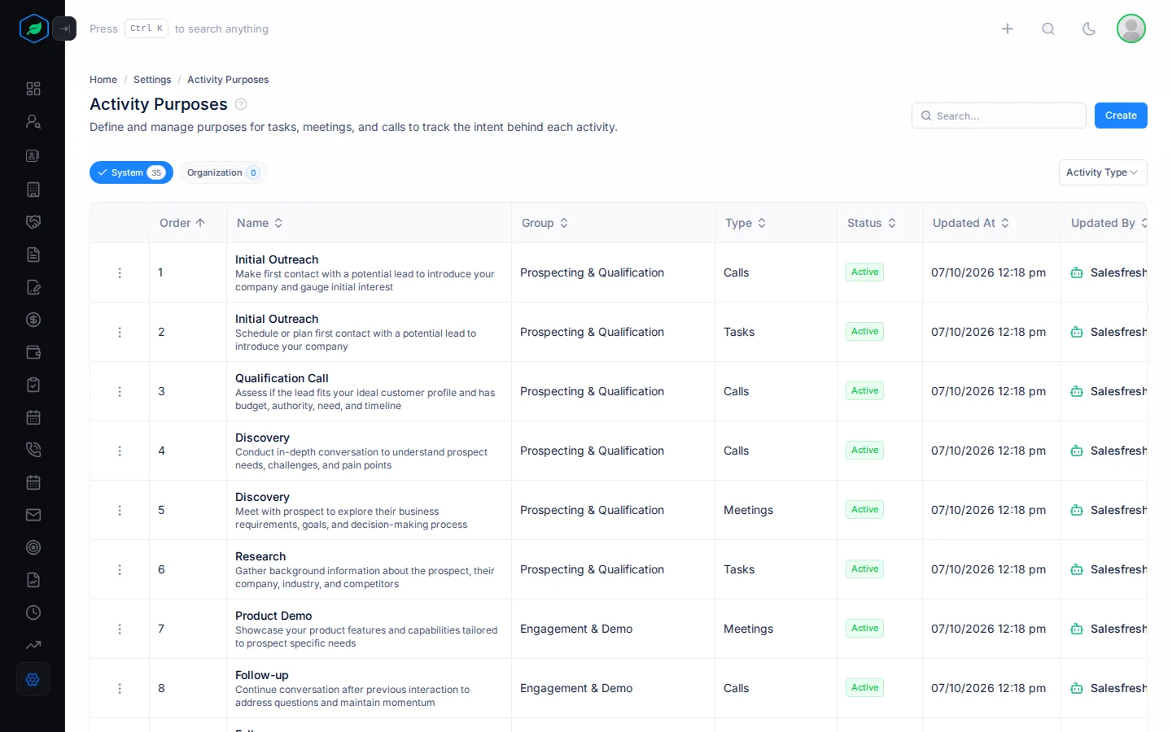Switch to the Organization tab
This screenshot has height=732, width=1172.
point(223,172)
